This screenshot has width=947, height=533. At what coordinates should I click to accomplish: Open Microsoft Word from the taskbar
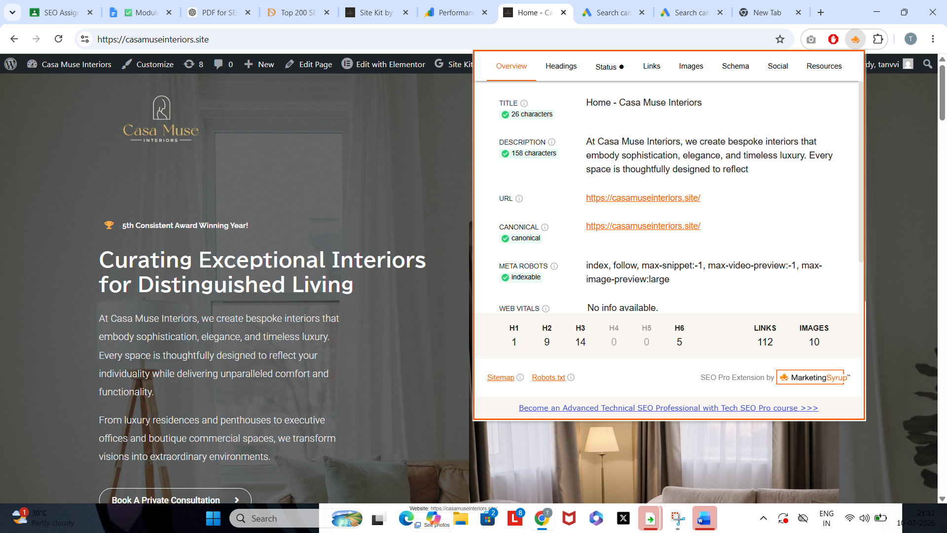click(704, 518)
